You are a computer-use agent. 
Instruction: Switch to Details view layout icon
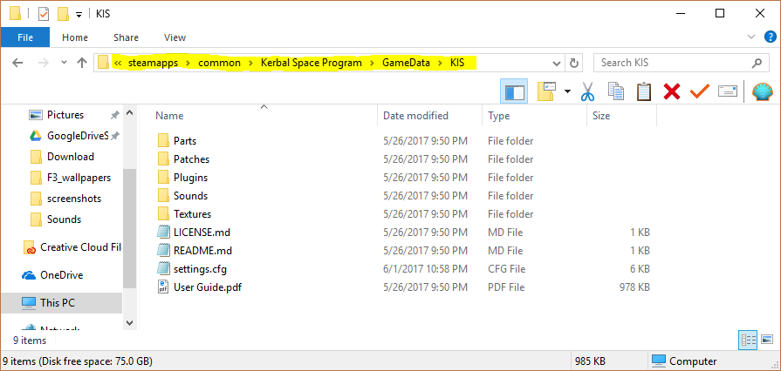(749, 341)
